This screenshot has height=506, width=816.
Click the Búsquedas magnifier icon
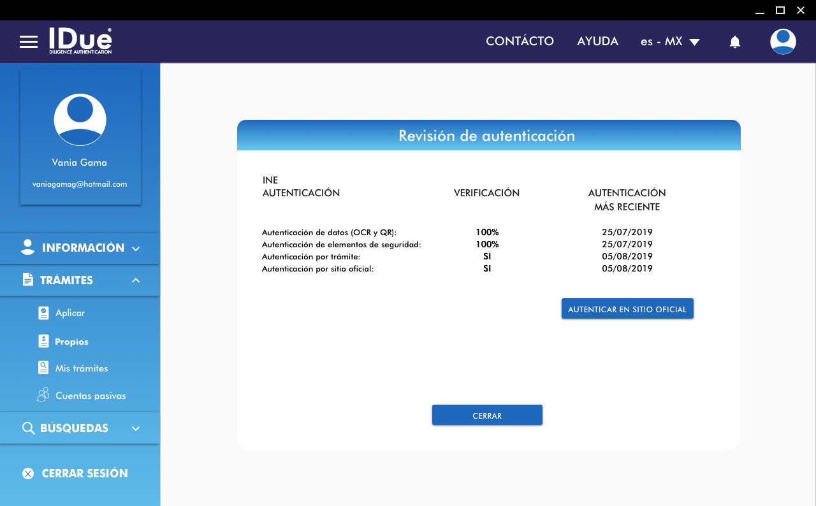[x=28, y=428]
